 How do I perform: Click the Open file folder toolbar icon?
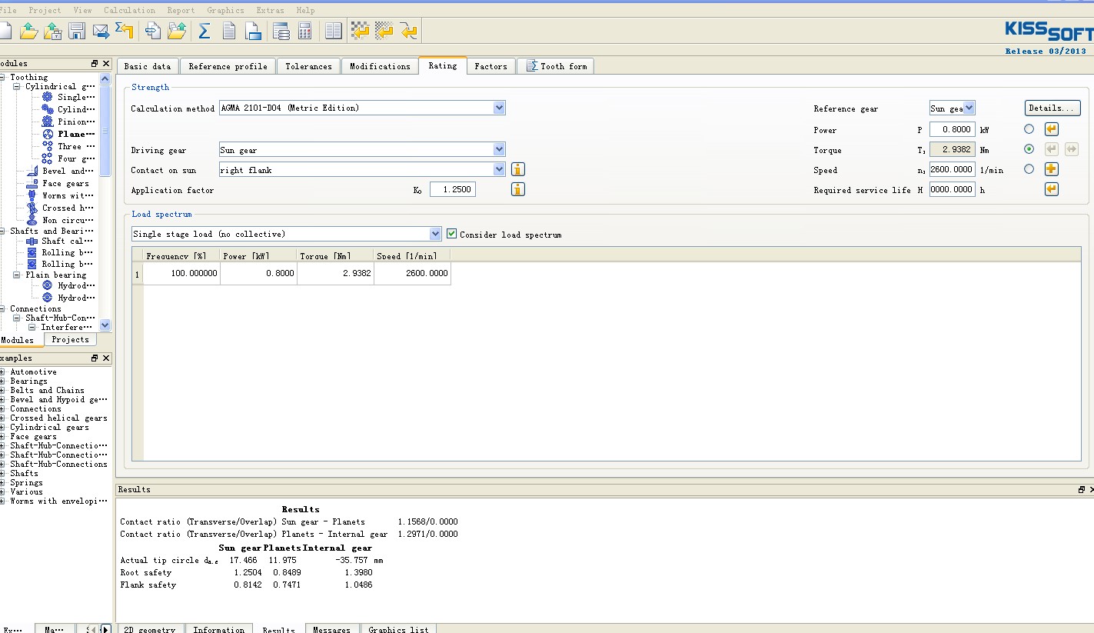[x=28, y=31]
